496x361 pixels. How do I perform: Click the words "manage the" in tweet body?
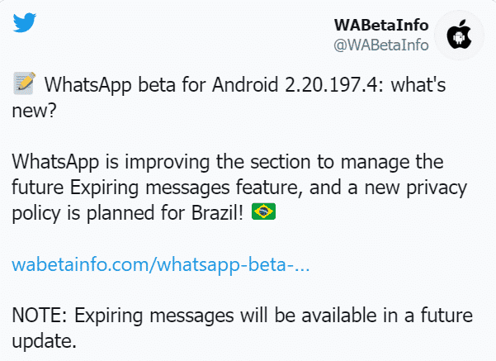tap(392, 163)
